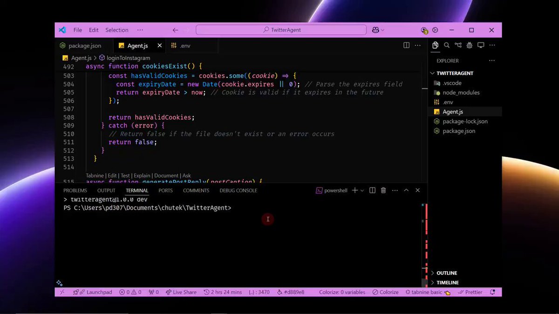
Task: Open the overflow menu after Selection
Action: click(x=140, y=30)
